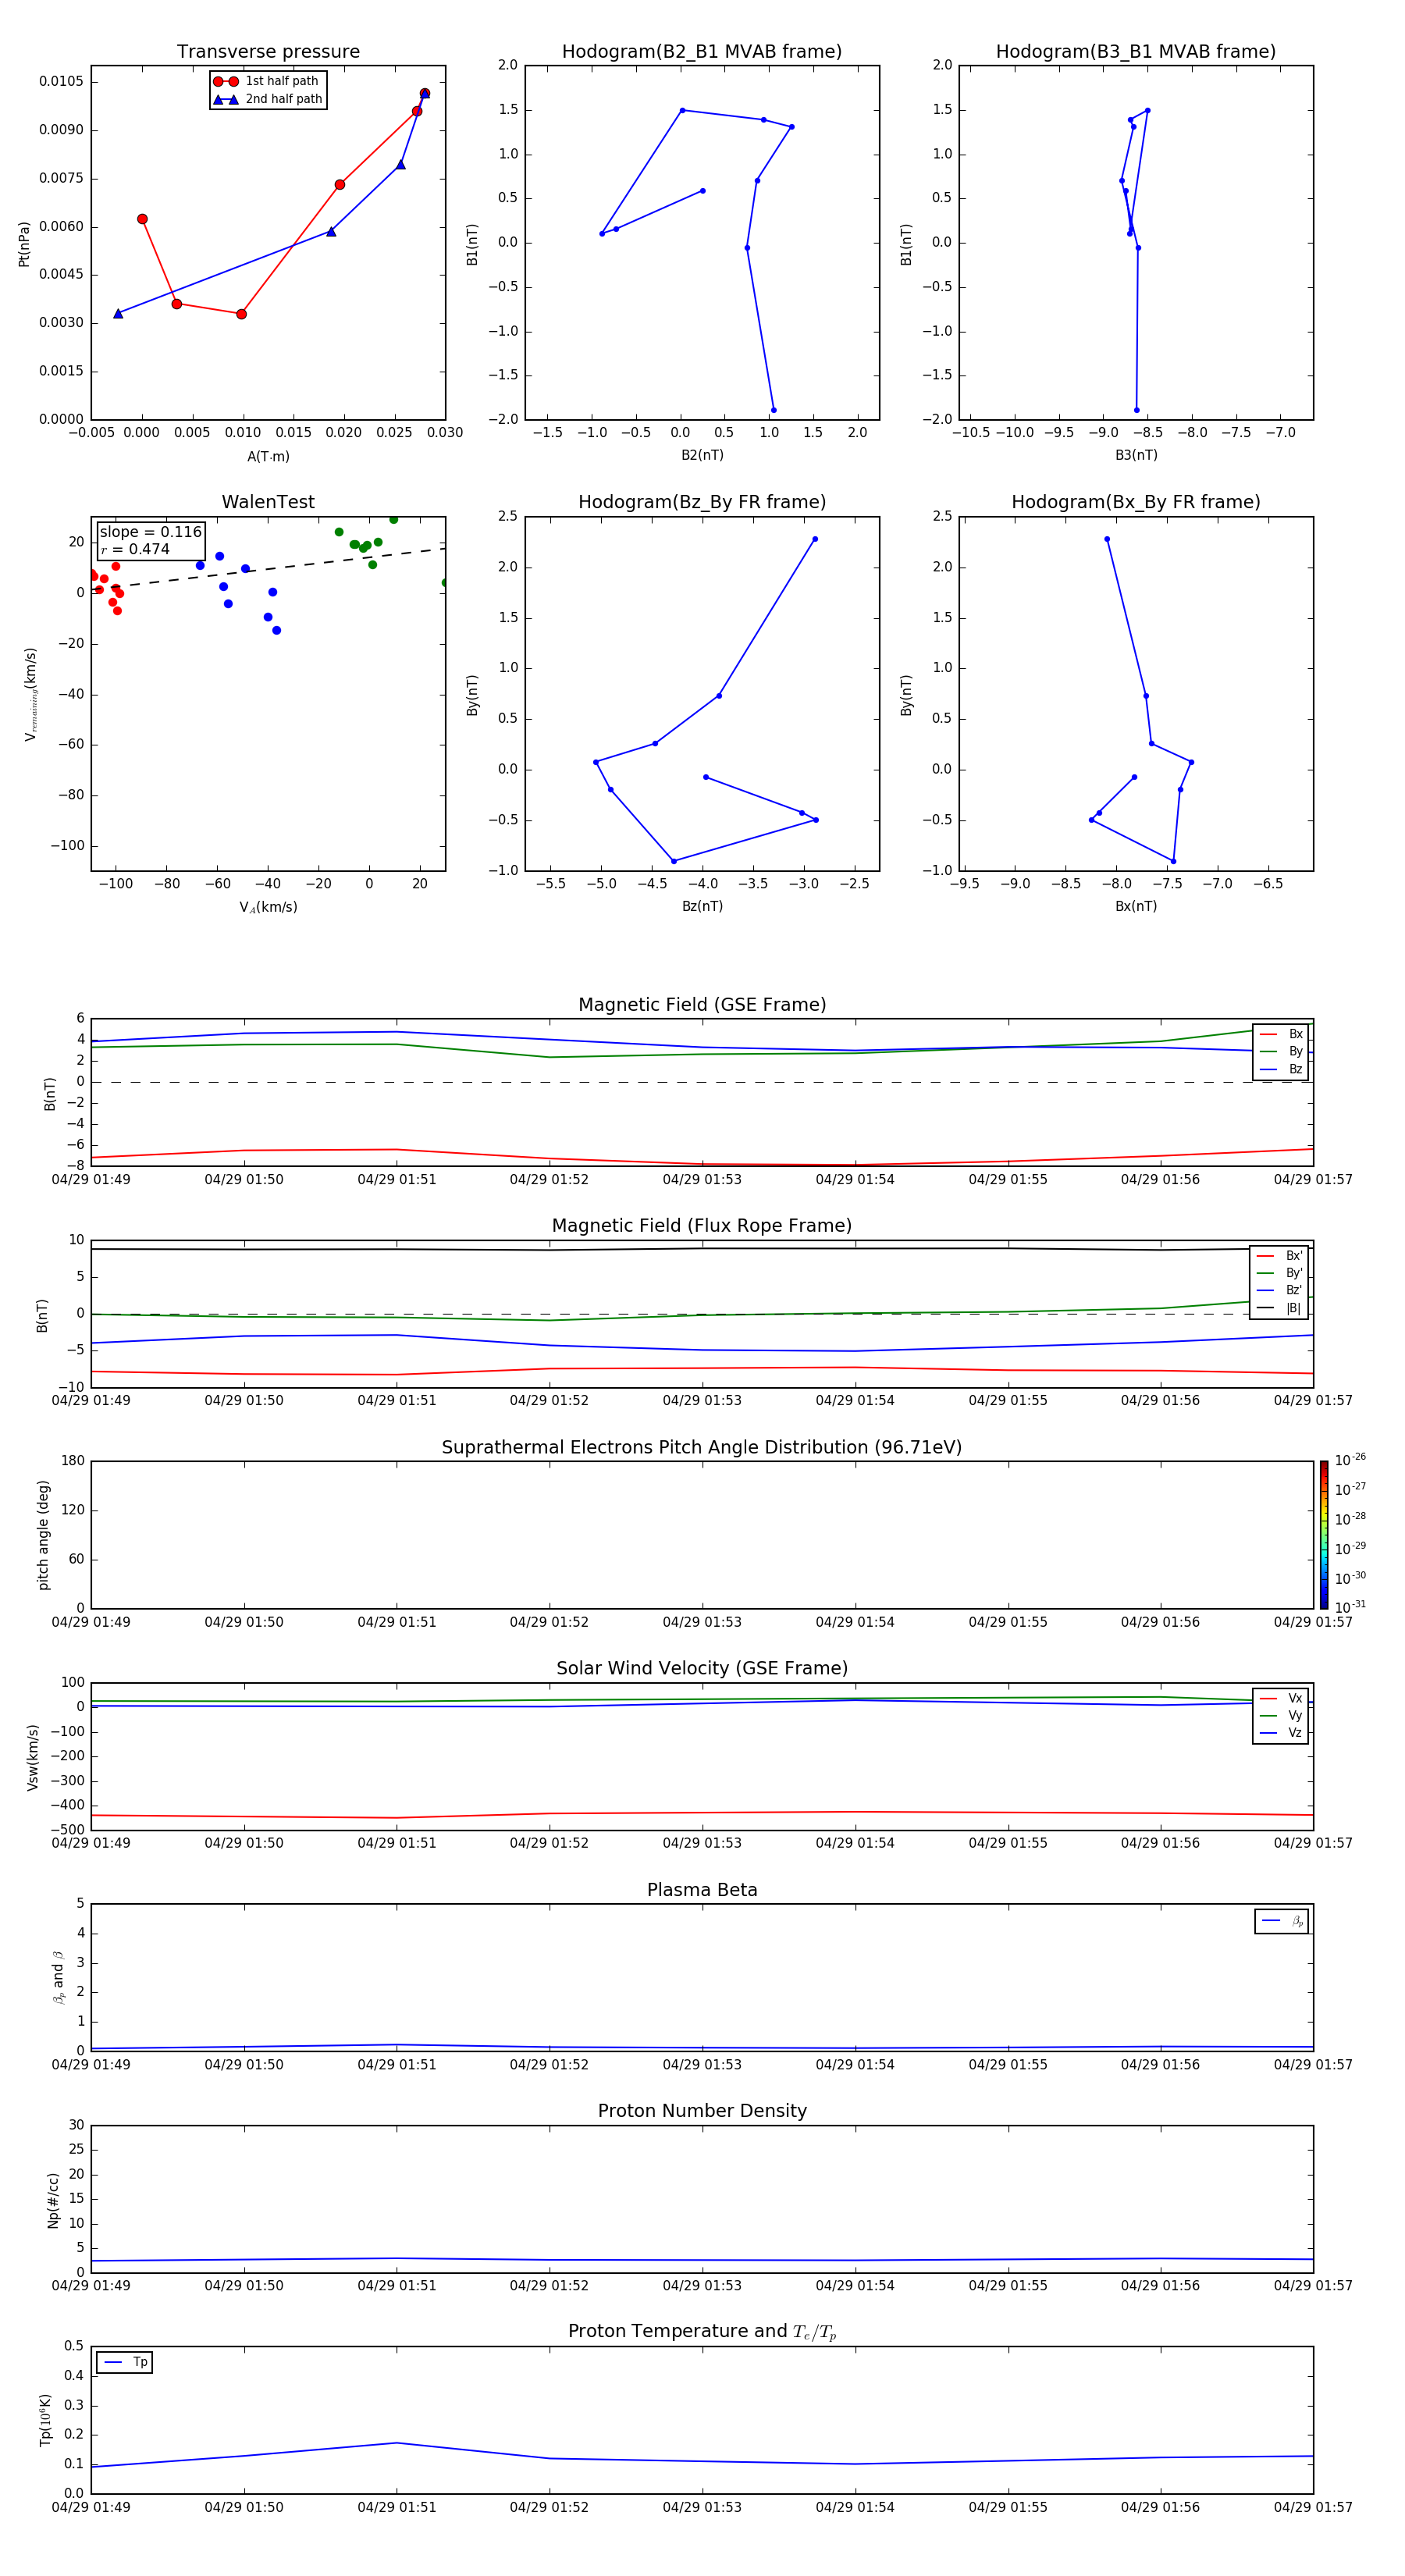Select "By'" in the Flux Rope legend
This screenshot has height=2576, width=1405.
1280,1273
